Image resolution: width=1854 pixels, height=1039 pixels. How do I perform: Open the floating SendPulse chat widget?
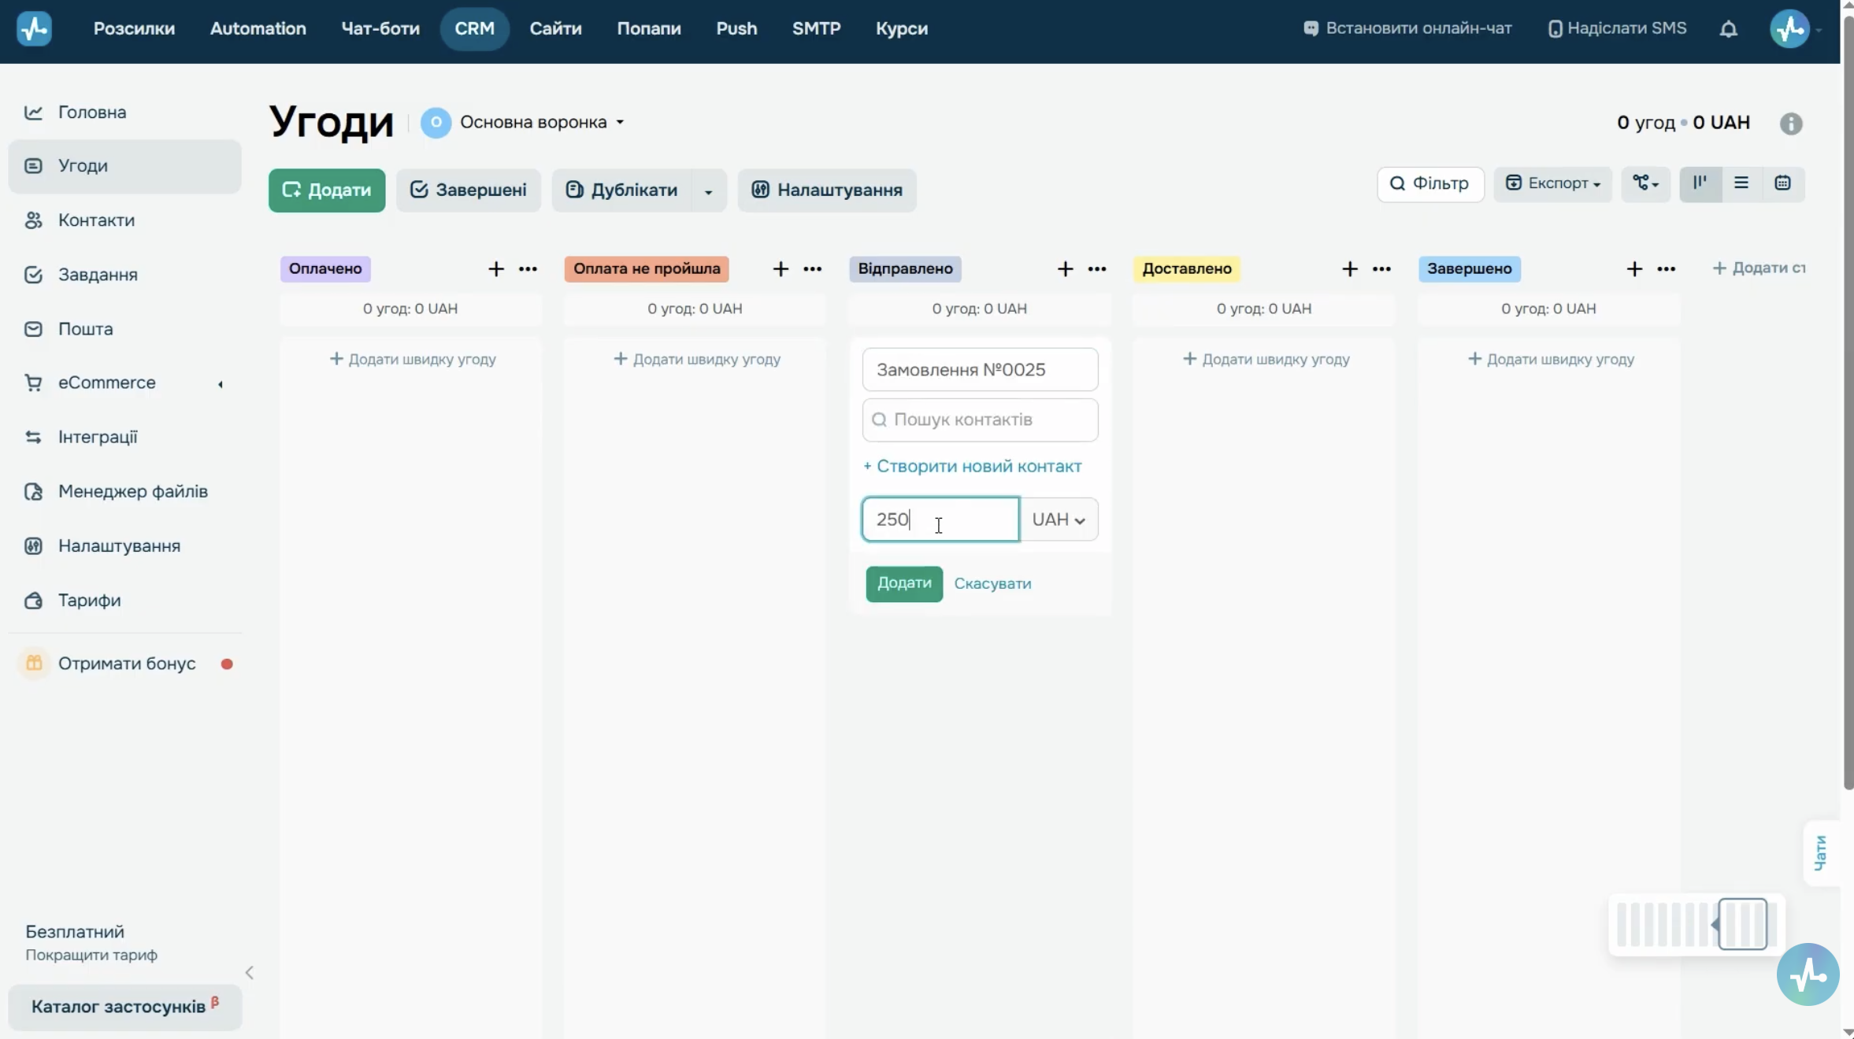tap(1808, 974)
